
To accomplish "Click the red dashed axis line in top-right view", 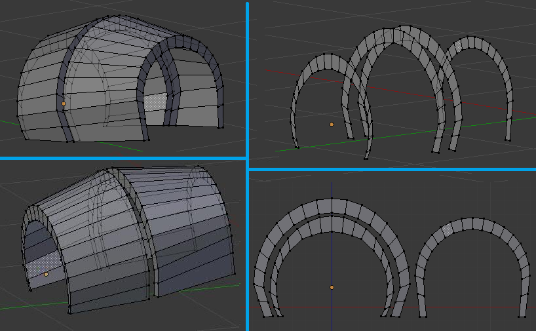I will (x=282, y=72).
